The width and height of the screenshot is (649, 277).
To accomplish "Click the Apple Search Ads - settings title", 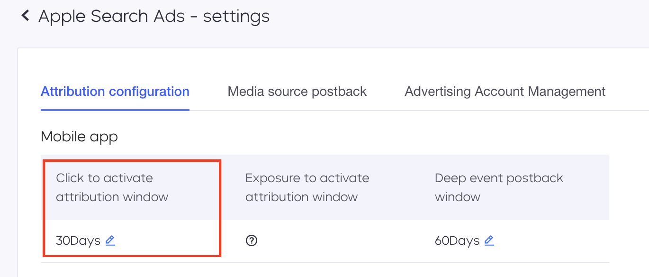I will coord(154,17).
